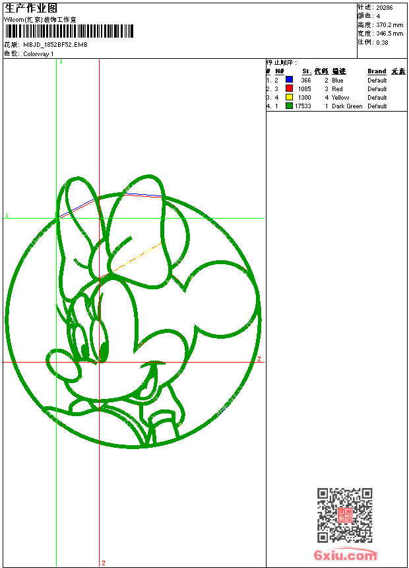Screen dimensions: 409x568
Task: Select the 'Red' description cell
Action: [x=337, y=89]
